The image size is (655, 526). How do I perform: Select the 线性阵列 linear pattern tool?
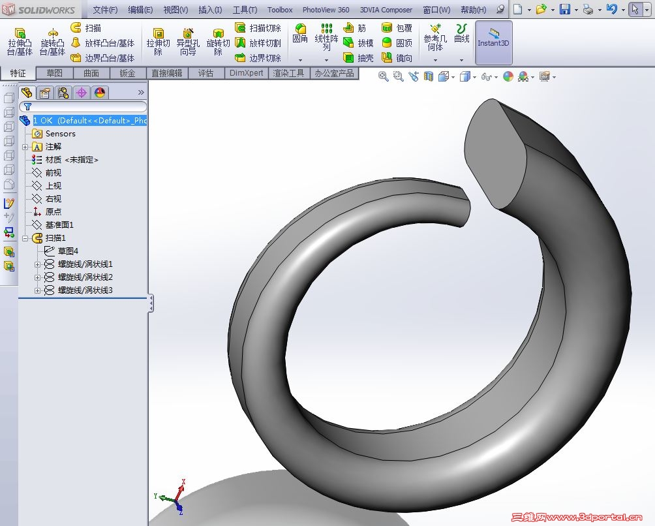click(326, 38)
